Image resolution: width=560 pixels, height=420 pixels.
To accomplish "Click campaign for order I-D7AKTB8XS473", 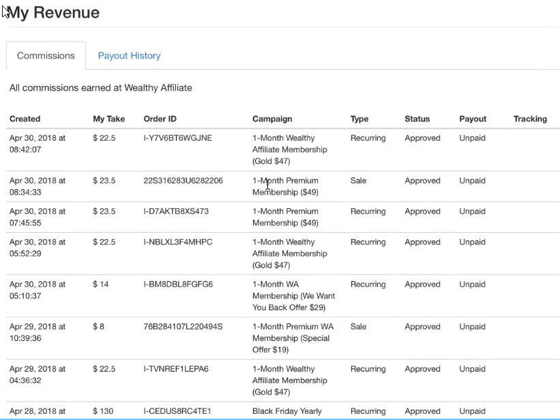I will pos(285,217).
